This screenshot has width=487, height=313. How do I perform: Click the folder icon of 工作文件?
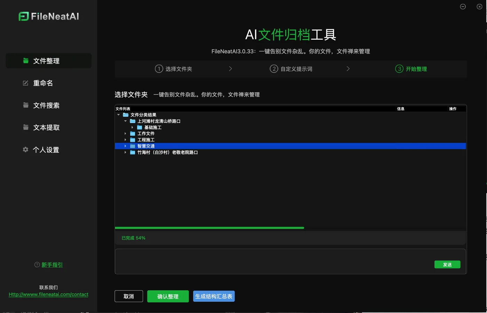click(x=133, y=133)
